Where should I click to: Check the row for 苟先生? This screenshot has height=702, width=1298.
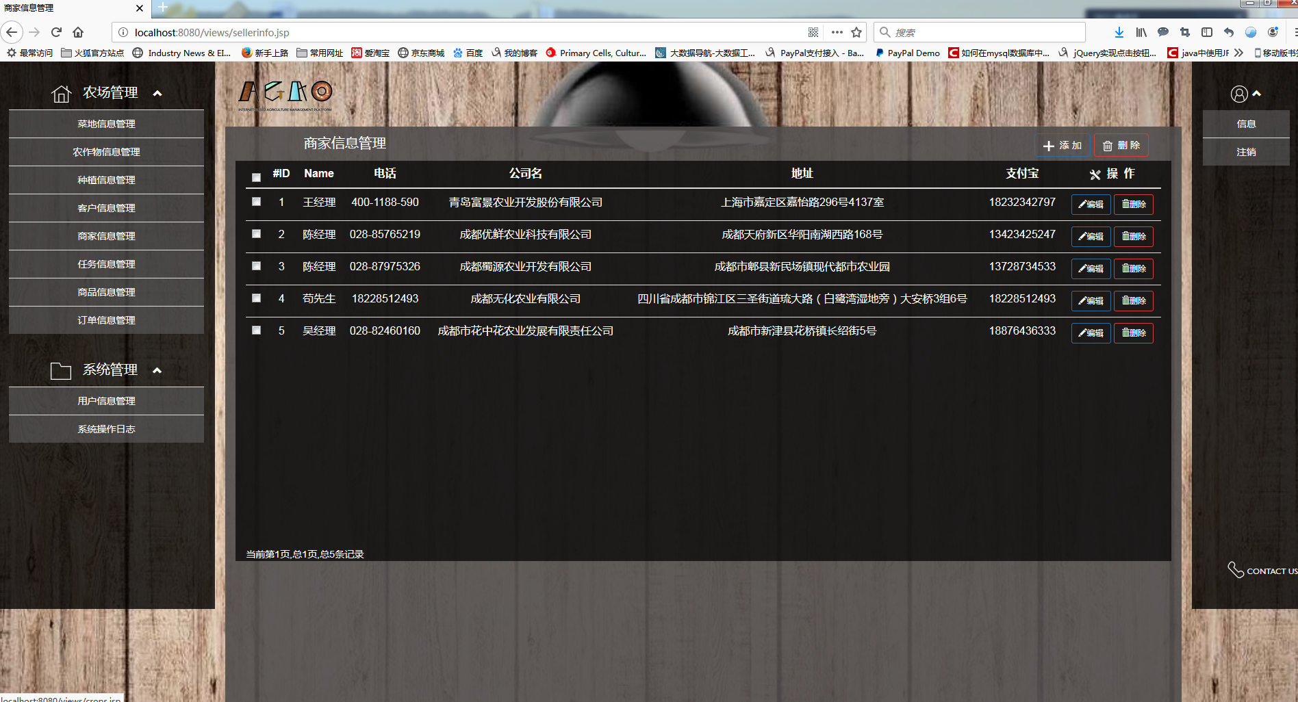(256, 298)
